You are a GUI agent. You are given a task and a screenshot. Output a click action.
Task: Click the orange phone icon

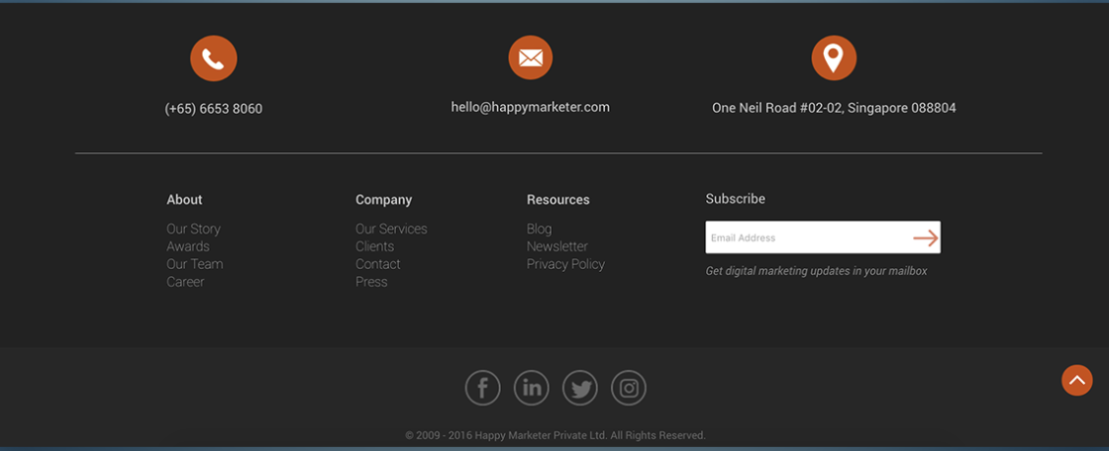214,58
